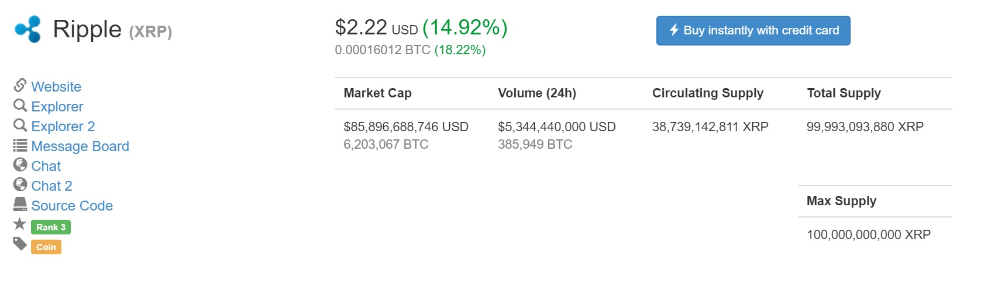Click the tag icon beside Coin
998x284 pixels.
(x=20, y=244)
